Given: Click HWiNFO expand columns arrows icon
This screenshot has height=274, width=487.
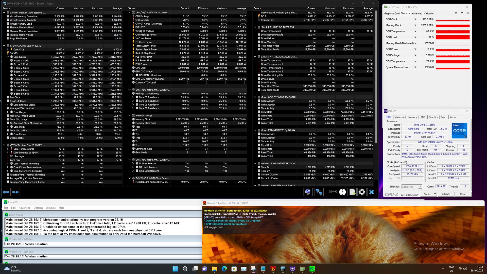Looking at the screenshot, I should tap(6, 192).
